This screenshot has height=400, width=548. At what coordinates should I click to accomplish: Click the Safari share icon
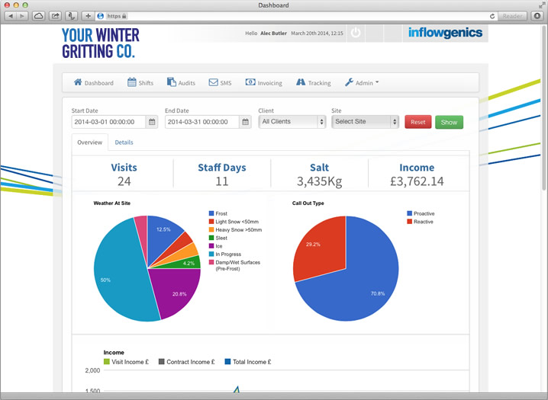[55, 15]
